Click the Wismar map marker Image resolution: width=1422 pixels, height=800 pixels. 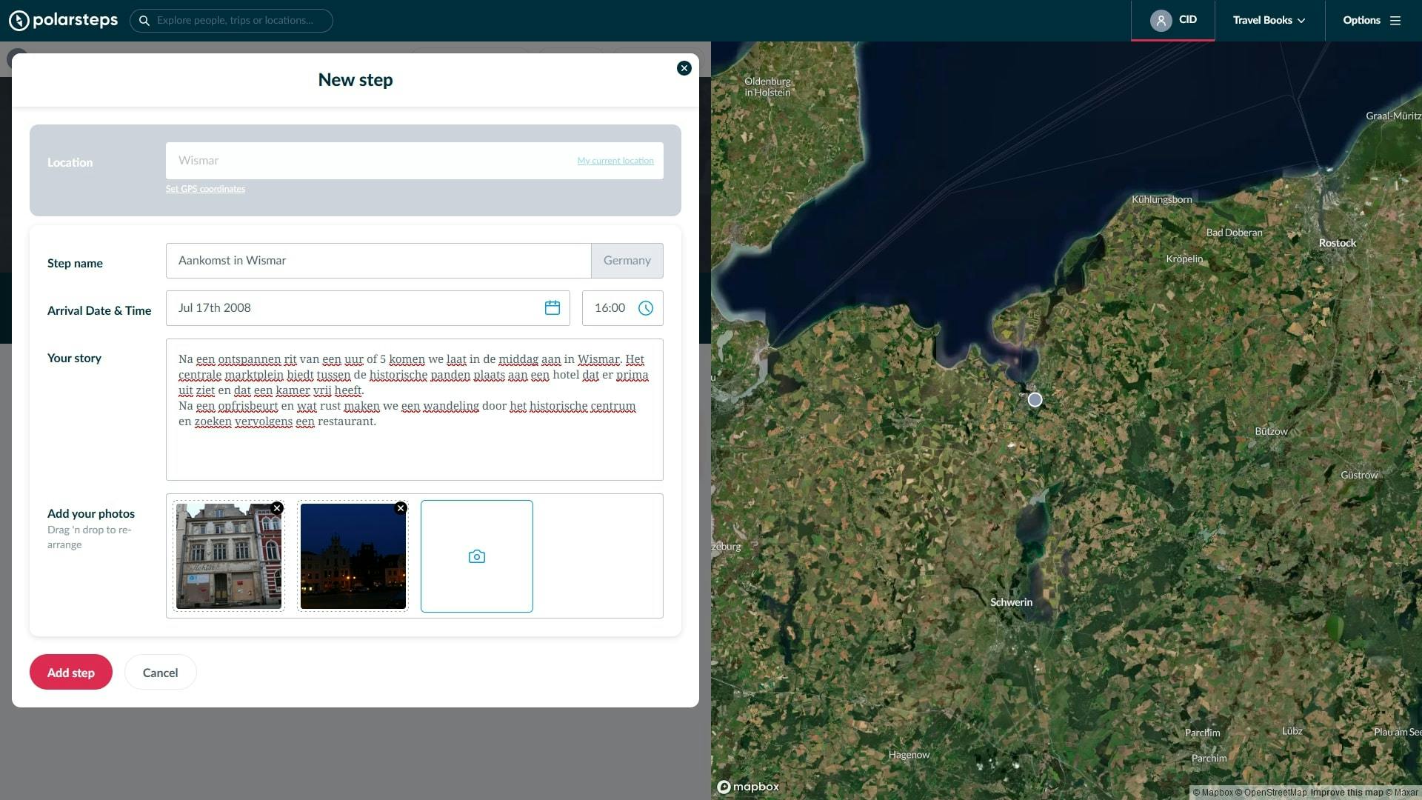coord(1035,400)
